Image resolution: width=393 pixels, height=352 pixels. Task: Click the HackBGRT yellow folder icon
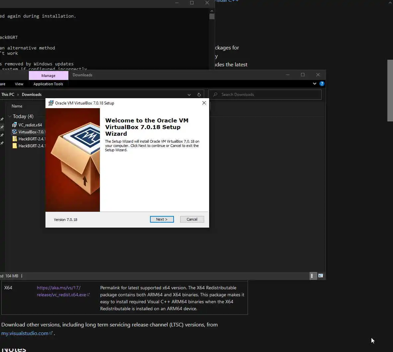click(15, 146)
